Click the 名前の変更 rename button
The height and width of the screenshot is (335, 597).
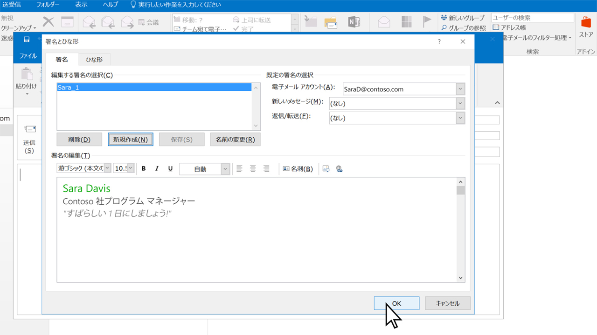click(235, 140)
